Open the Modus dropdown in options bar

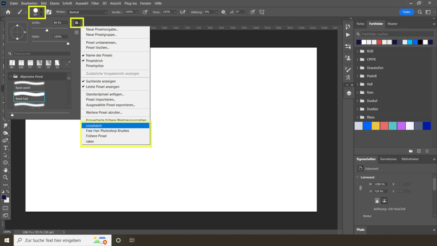tap(87, 12)
